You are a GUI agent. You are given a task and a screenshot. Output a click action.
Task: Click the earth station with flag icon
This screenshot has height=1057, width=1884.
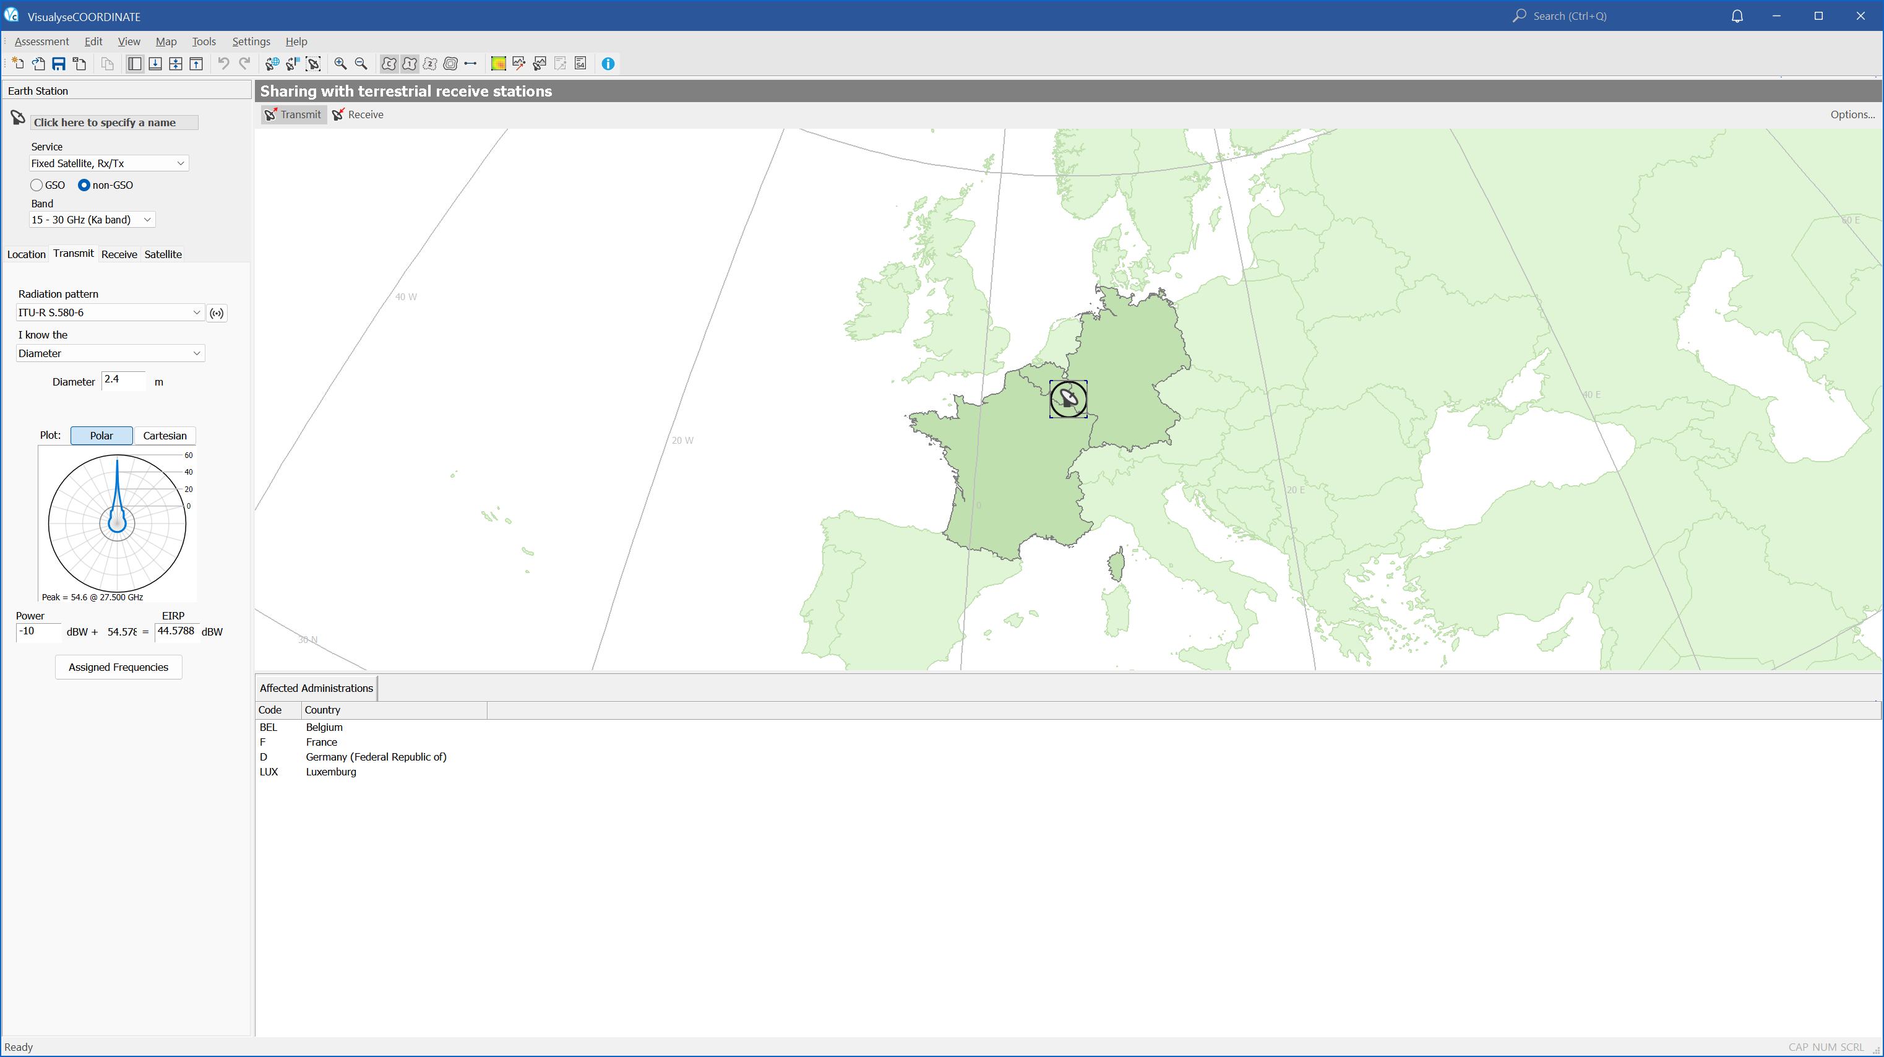[x=293, y=64]
